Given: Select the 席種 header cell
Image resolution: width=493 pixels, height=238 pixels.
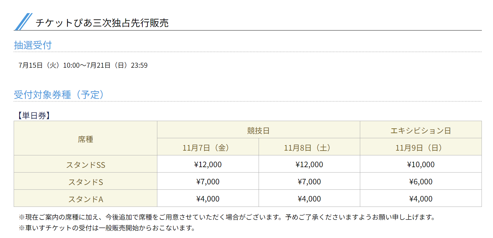Looking at the screenshot, I should [85, 138].
